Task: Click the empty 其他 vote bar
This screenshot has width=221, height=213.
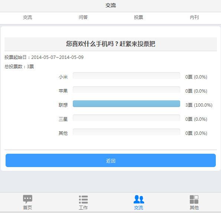Action: pos(126,132)
